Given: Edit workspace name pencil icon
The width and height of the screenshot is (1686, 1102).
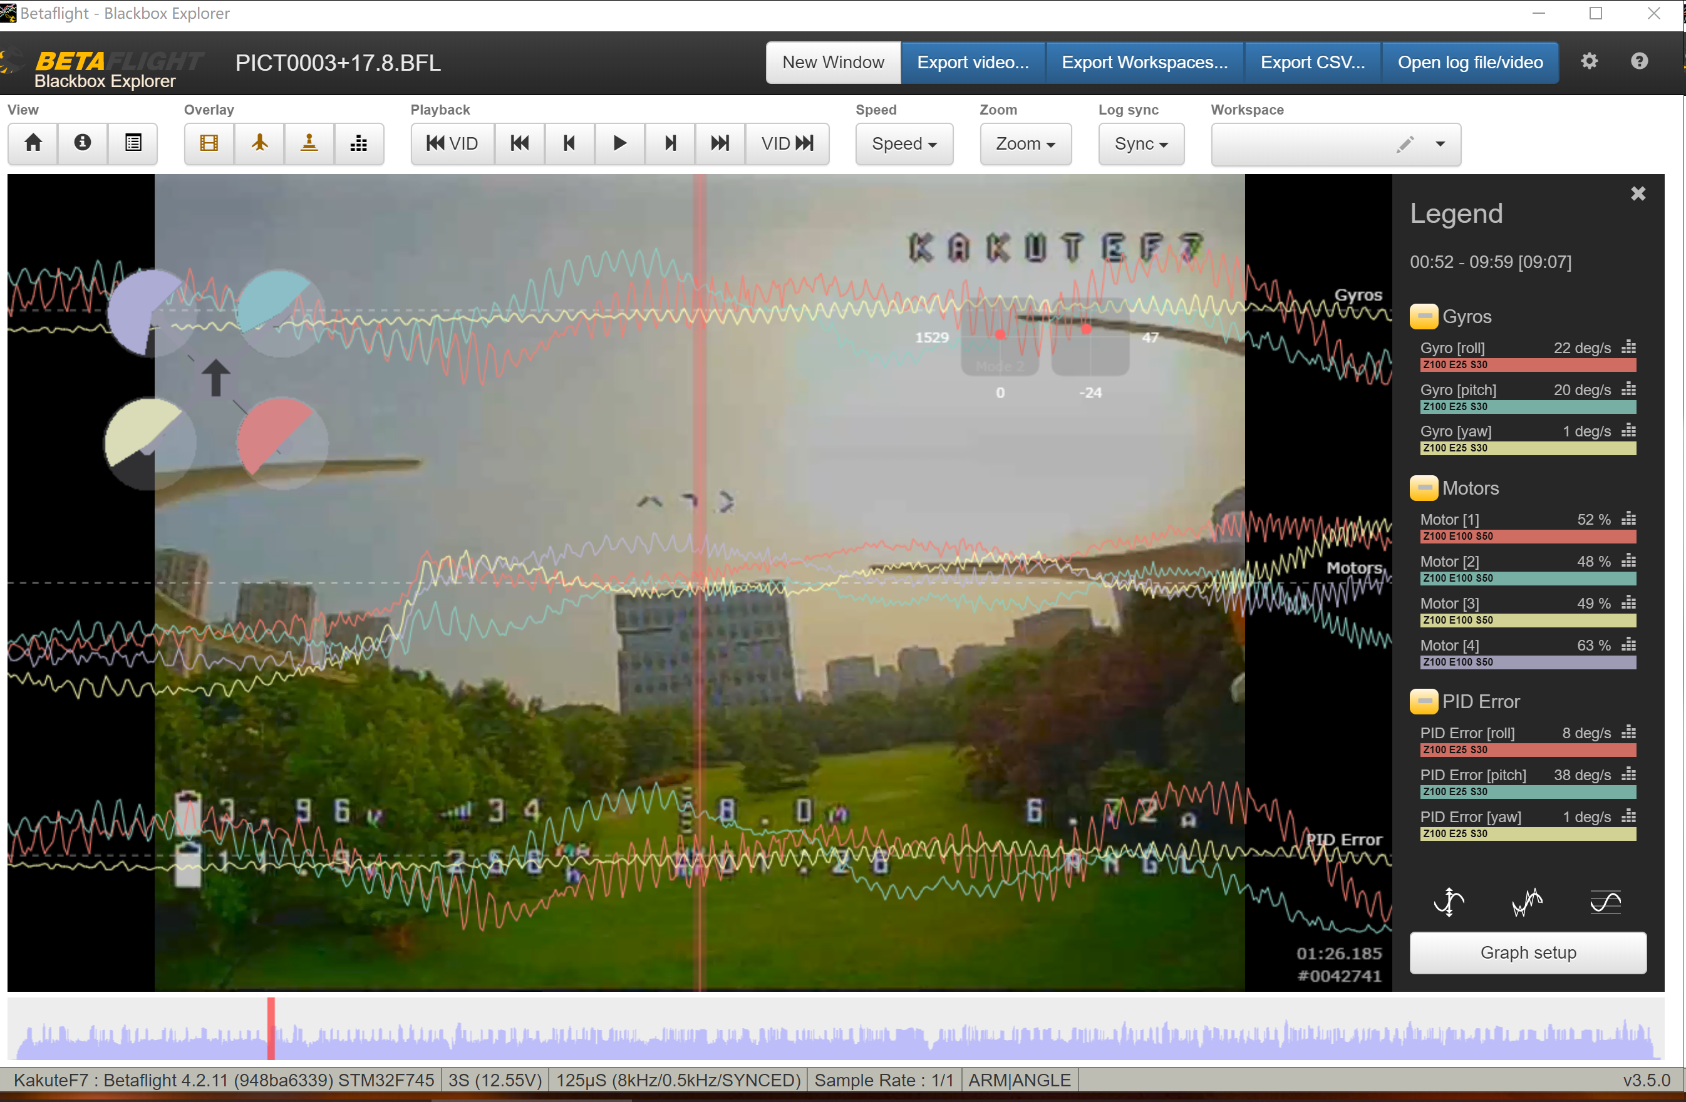Looking at the screenshot, I should (x=1405, y=145).
